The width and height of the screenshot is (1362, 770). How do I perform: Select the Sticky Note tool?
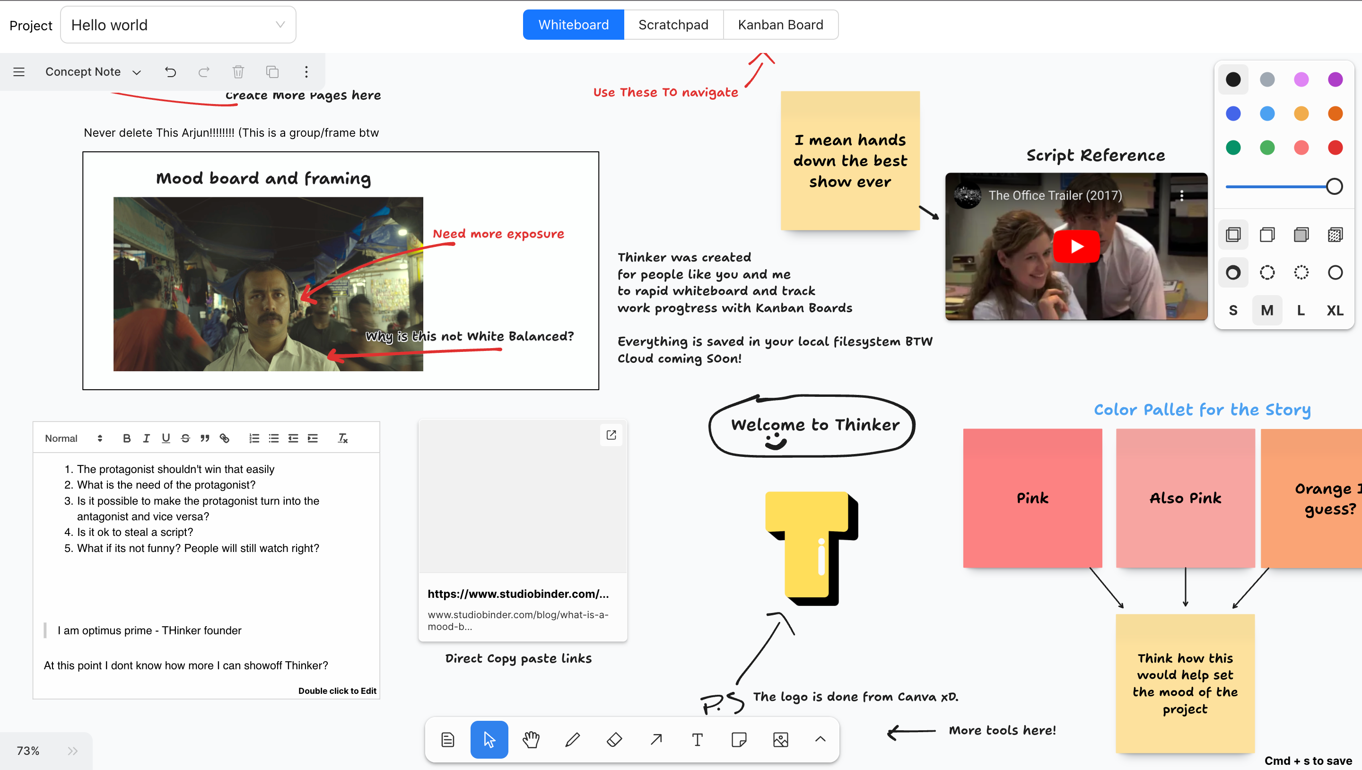[739, 739]
